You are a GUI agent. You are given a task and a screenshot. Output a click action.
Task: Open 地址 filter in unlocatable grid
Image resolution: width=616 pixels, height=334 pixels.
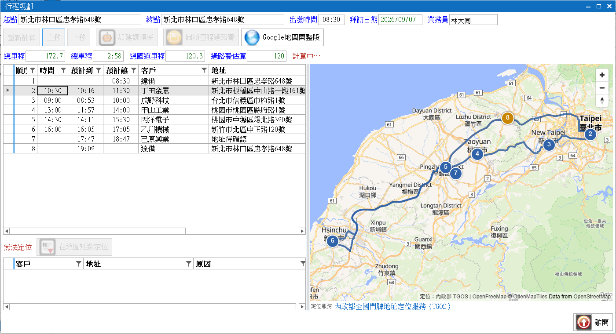click(188, 264)
